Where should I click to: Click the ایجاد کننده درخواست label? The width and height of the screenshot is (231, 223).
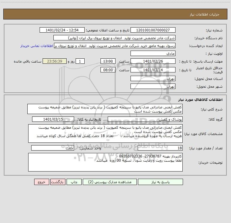coord(206,46)
